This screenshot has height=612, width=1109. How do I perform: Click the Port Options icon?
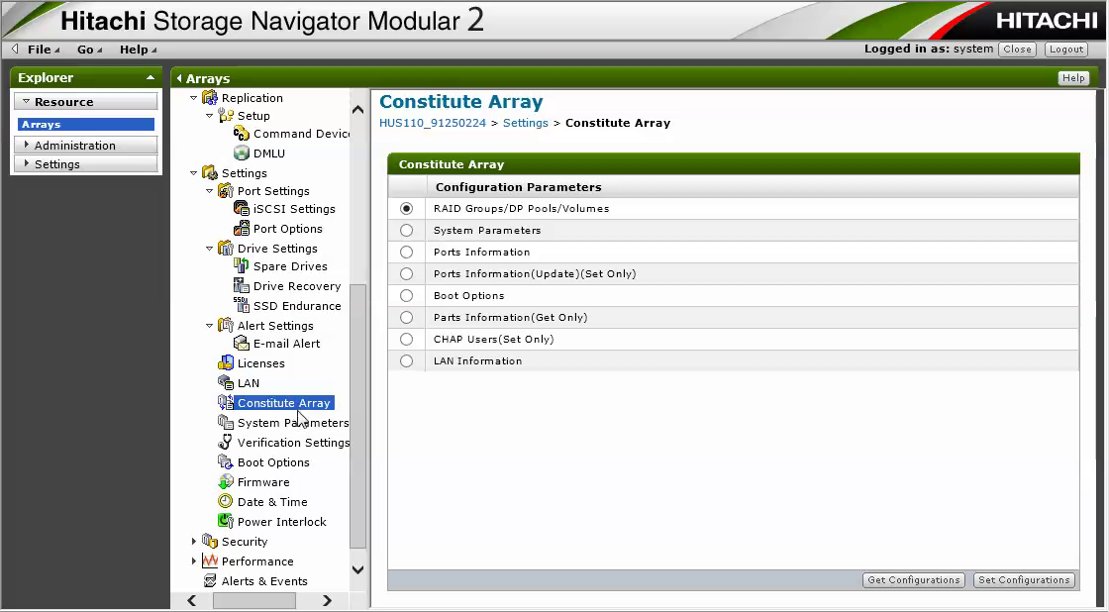(x=242, y=229)
